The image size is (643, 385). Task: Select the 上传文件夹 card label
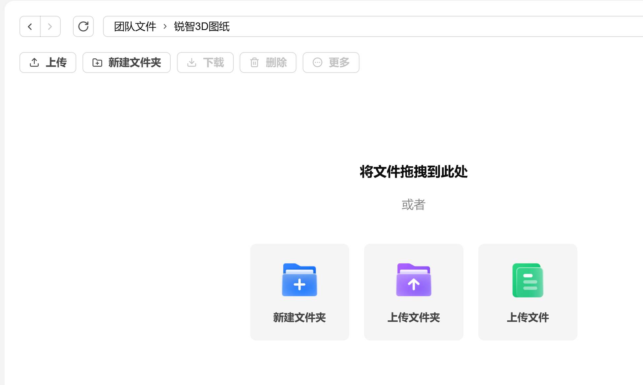click(414, 317)
